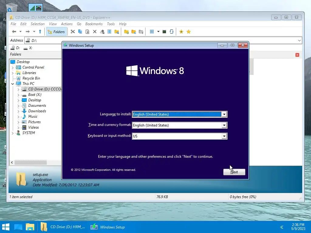Click the Copy To folder icon
The image size is (311, 233).
(x=134, y=32)
